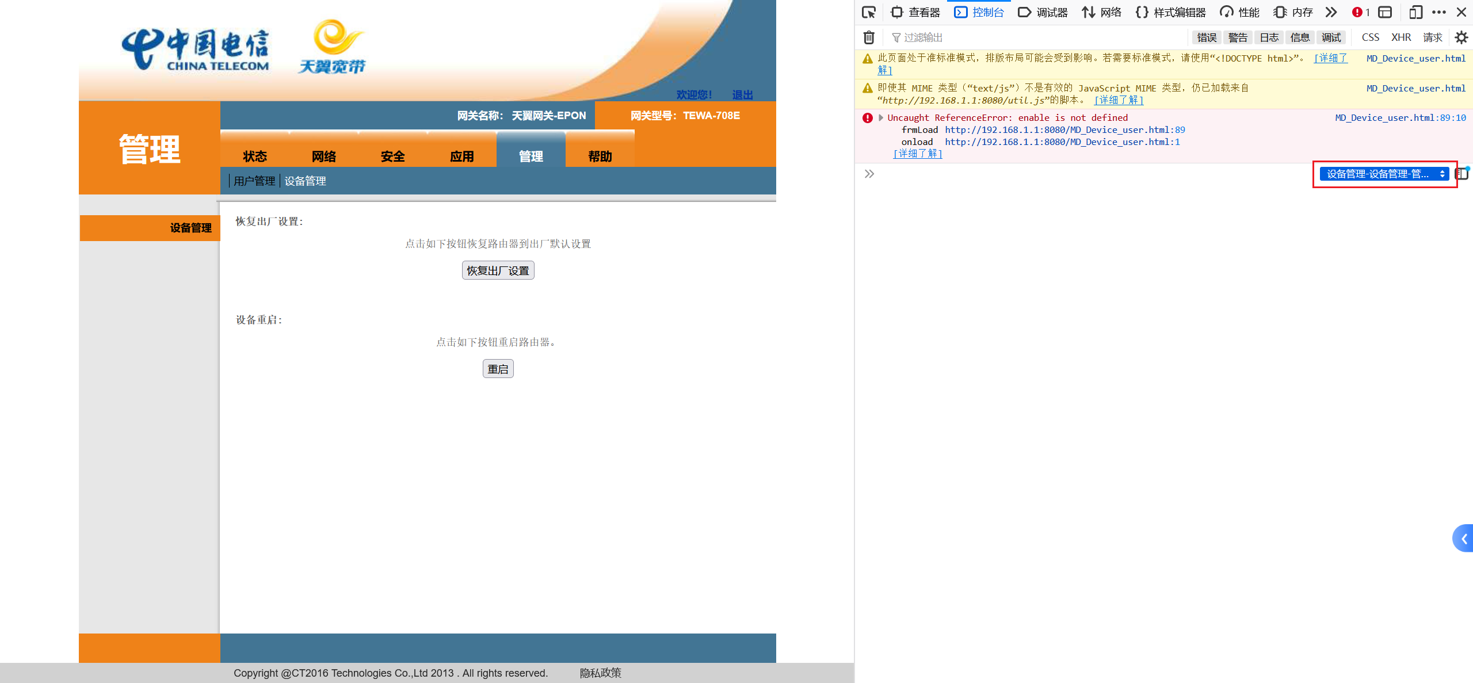Toggle the 警告 filter button
This screenshot has width=1473, height=683.
click(x=1238, y=37)
